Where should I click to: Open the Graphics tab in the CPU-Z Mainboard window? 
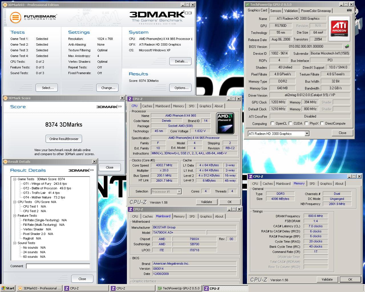tap(206, 216)
